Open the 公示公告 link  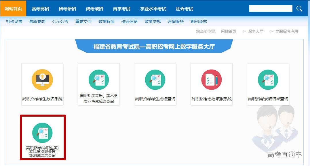coord(60,22)
